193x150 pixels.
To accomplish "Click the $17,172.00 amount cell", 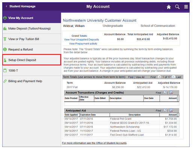I will tap(170, 127).
